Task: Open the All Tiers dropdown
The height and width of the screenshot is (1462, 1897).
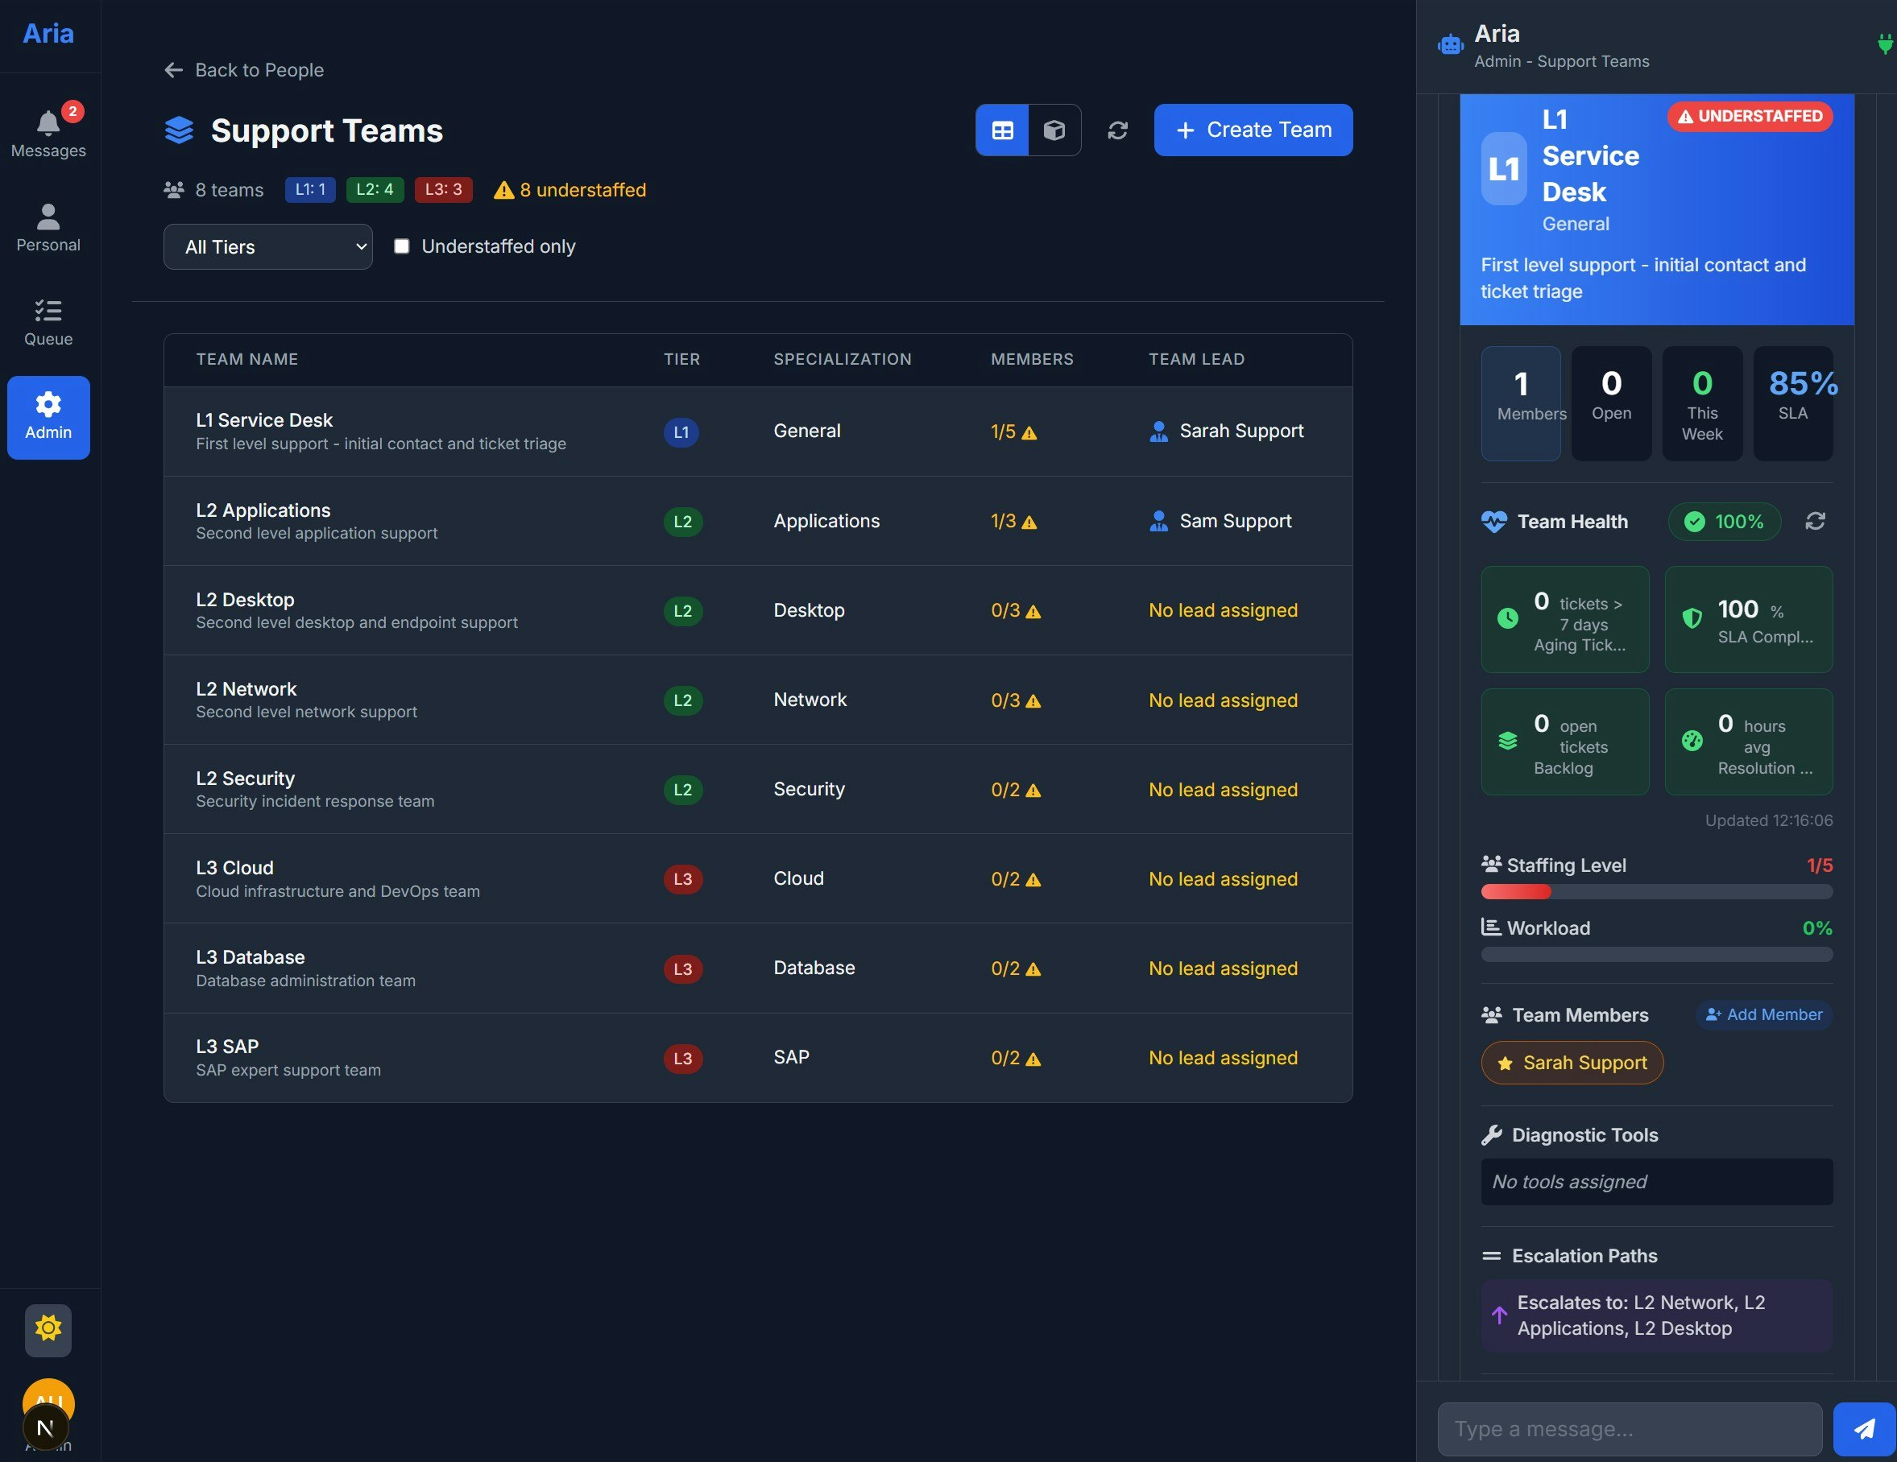Action: (x=267, y=246)
